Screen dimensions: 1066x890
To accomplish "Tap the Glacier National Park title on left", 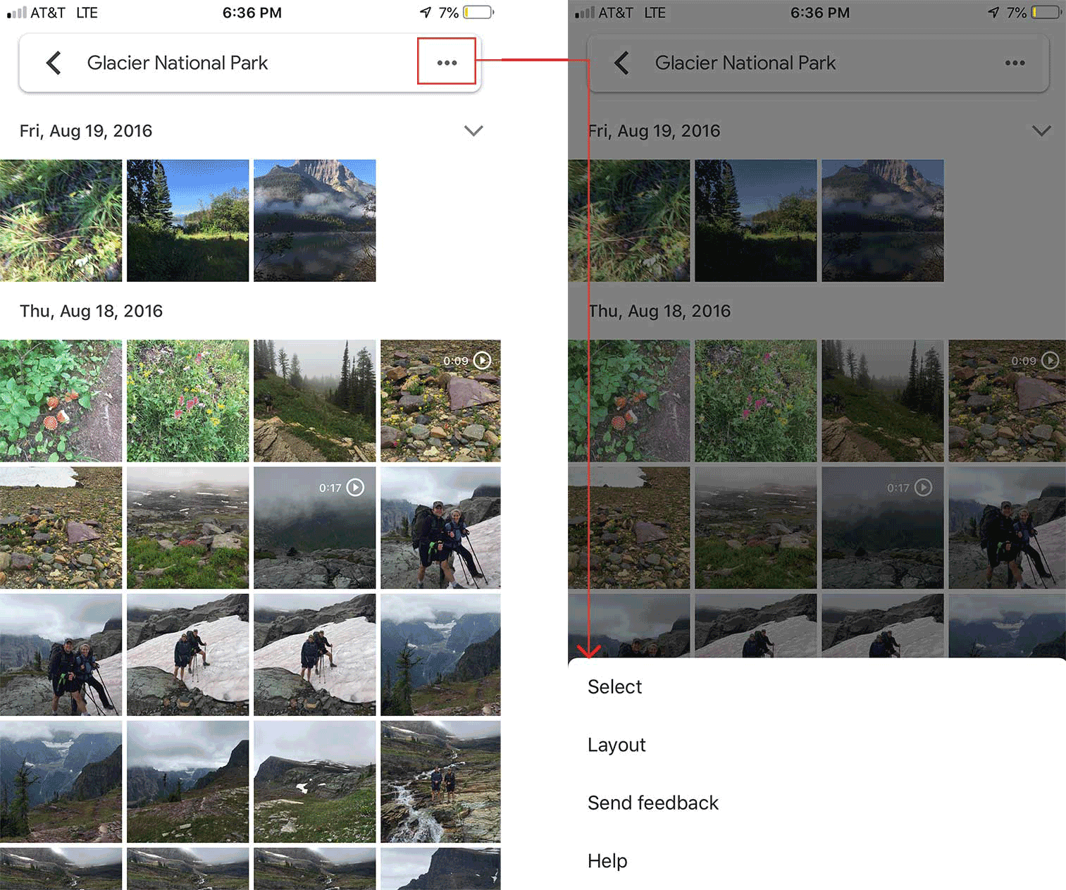I will [177, 63].
